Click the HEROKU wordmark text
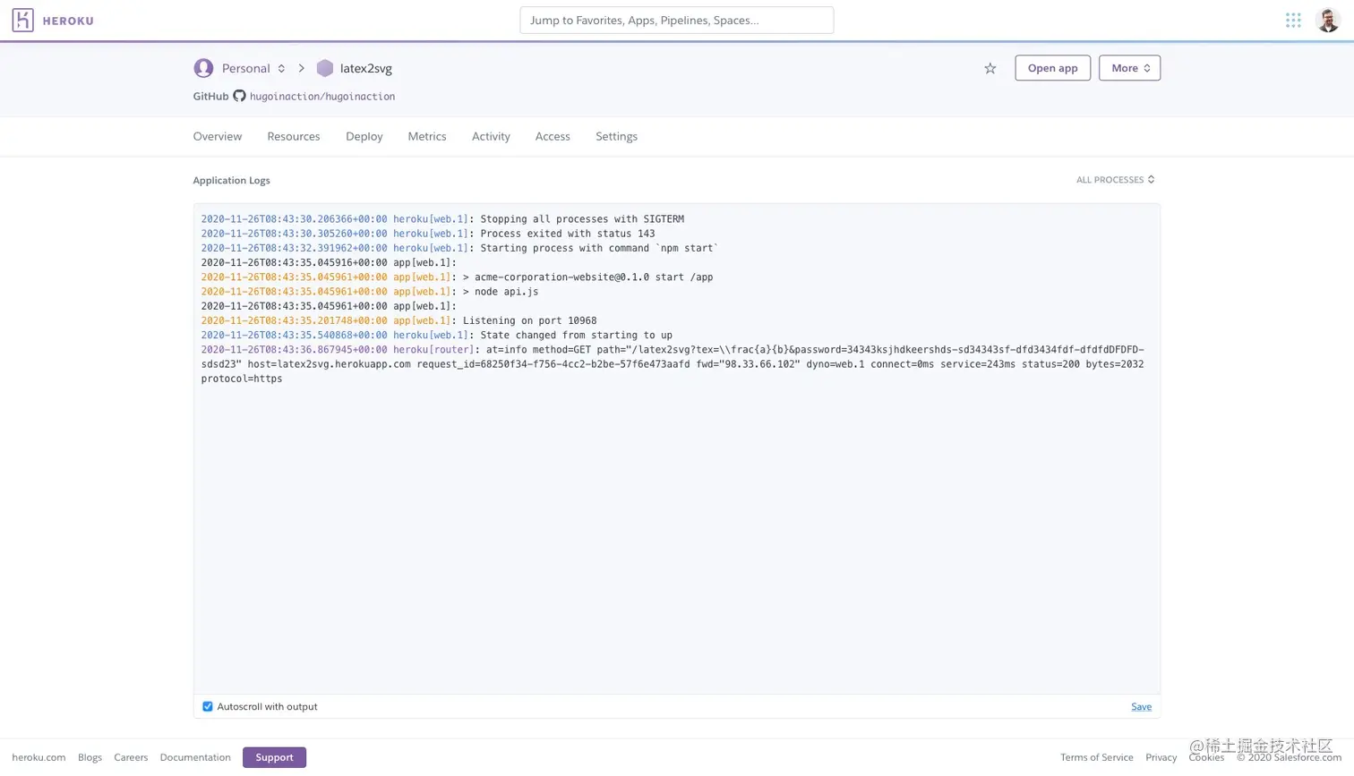Viewport: 1354px width, 776px height. click(68, 21)
